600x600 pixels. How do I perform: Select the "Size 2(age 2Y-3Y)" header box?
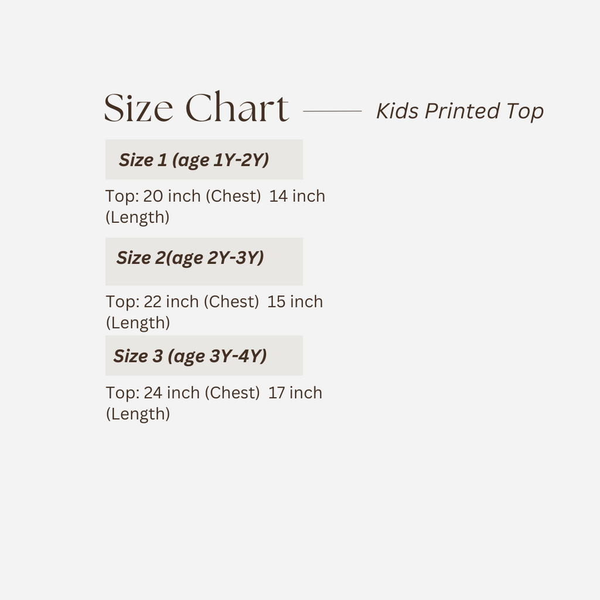tap(204, 261)
